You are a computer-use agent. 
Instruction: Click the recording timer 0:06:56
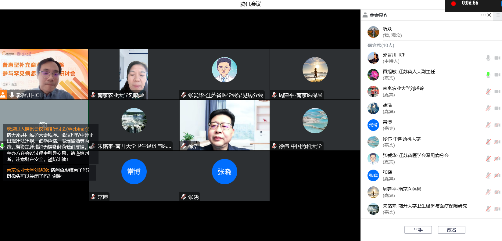click(470, 3)
